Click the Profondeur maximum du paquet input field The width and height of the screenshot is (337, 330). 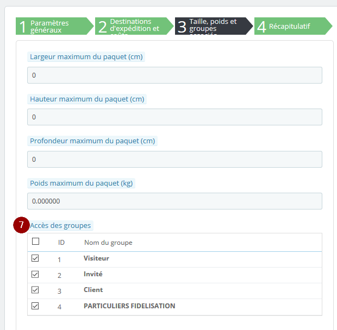click(x=174, y=159)
